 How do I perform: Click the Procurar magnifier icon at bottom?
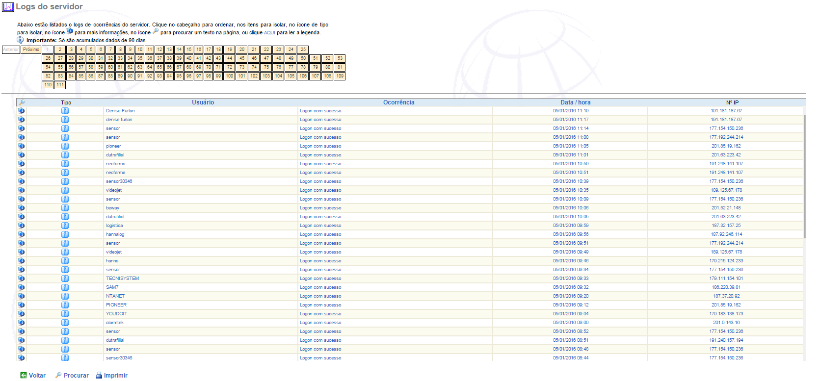tap(58, 375)
